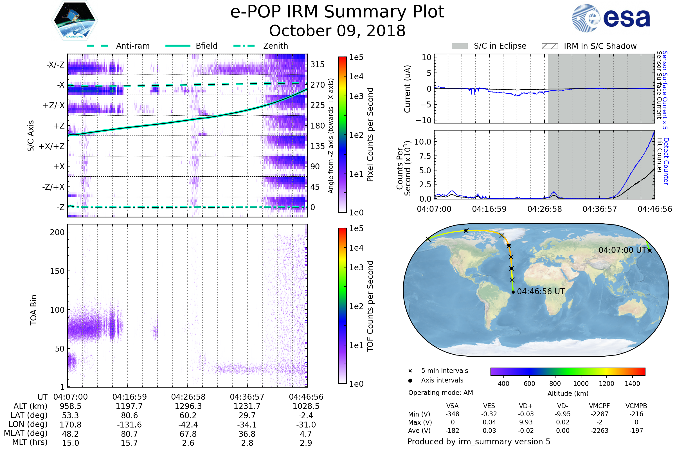Click the October 09, 2018 date heading
The width and height of the screenshot is (675, 450).
337,31
